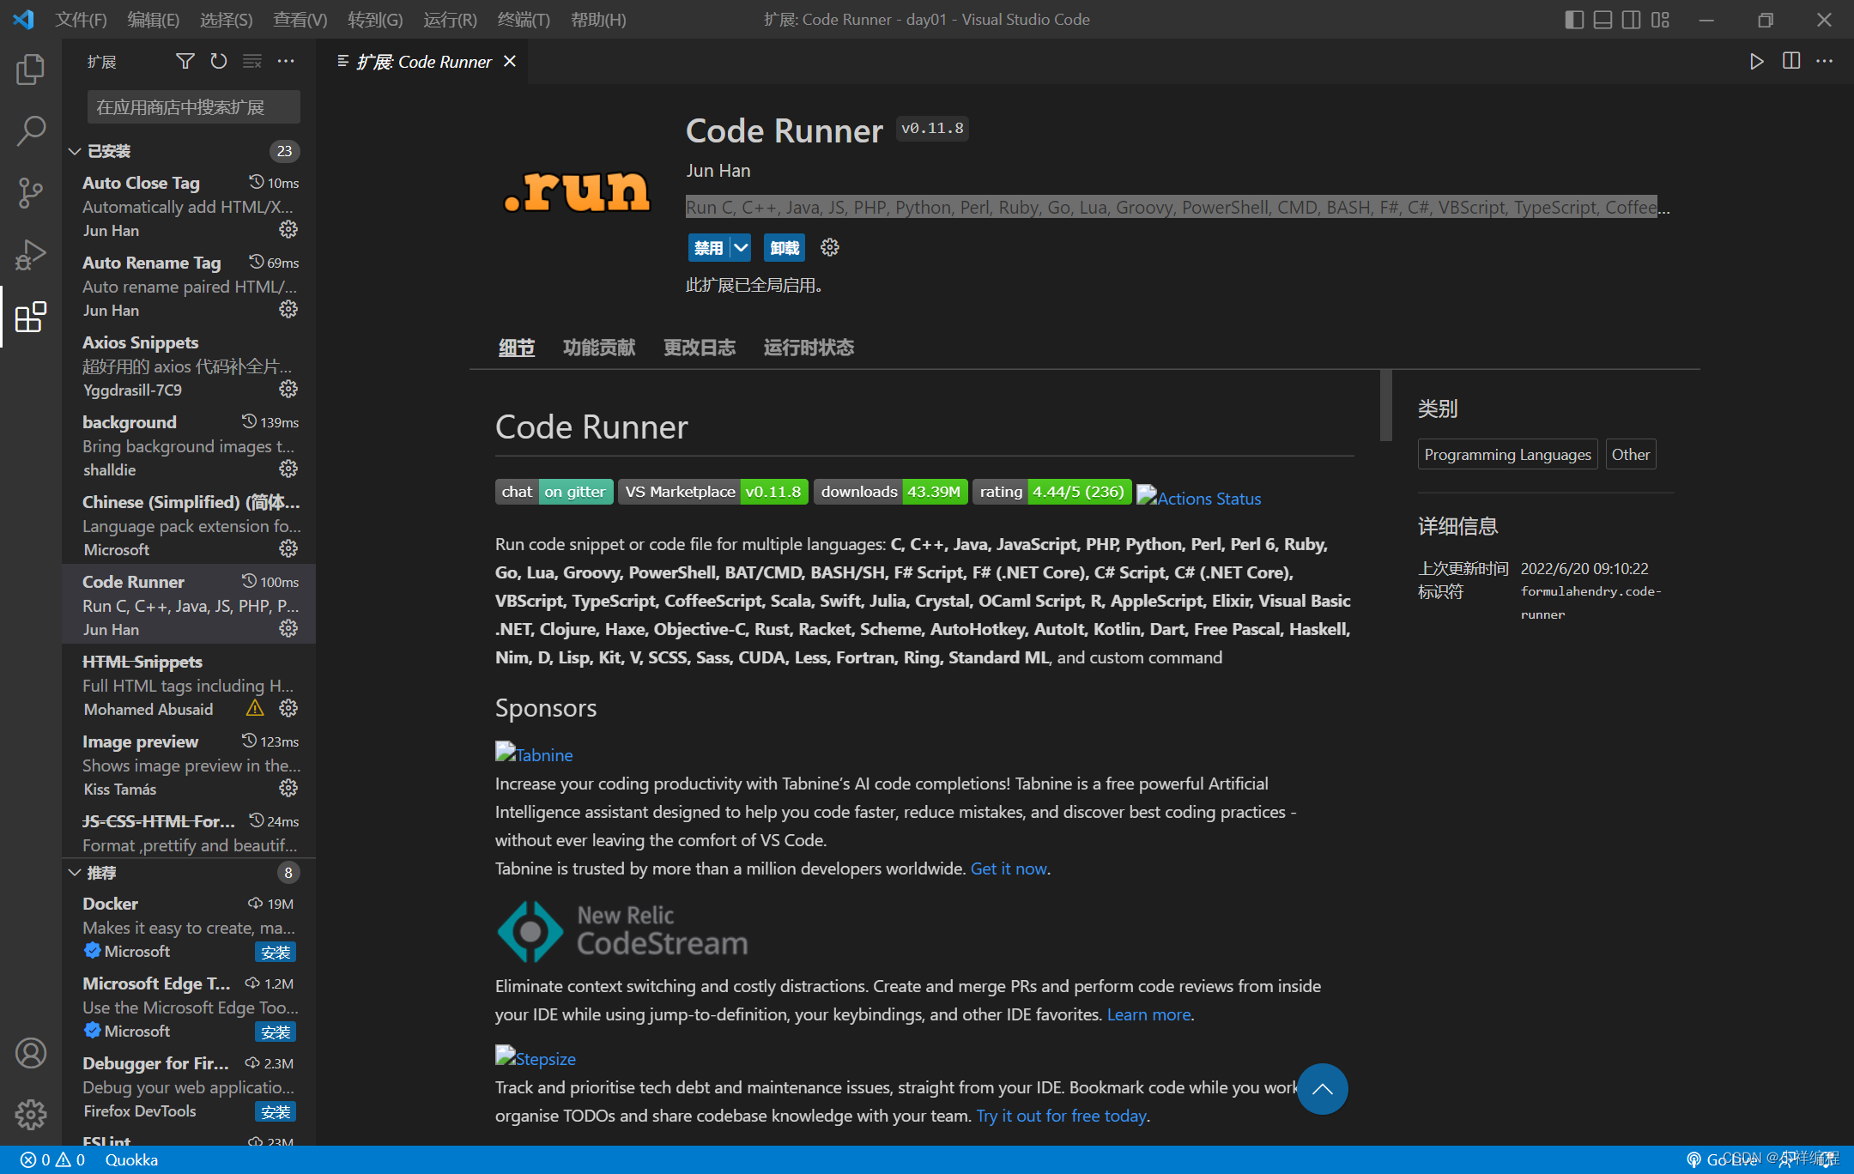This screenshot has height=1174, width=1854.
Task: Open the Search view in the activity bar
Action: tap(31, 130)
